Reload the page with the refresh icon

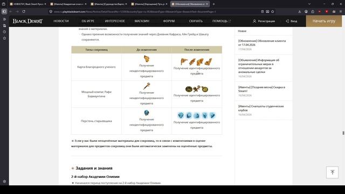[24, 11]
